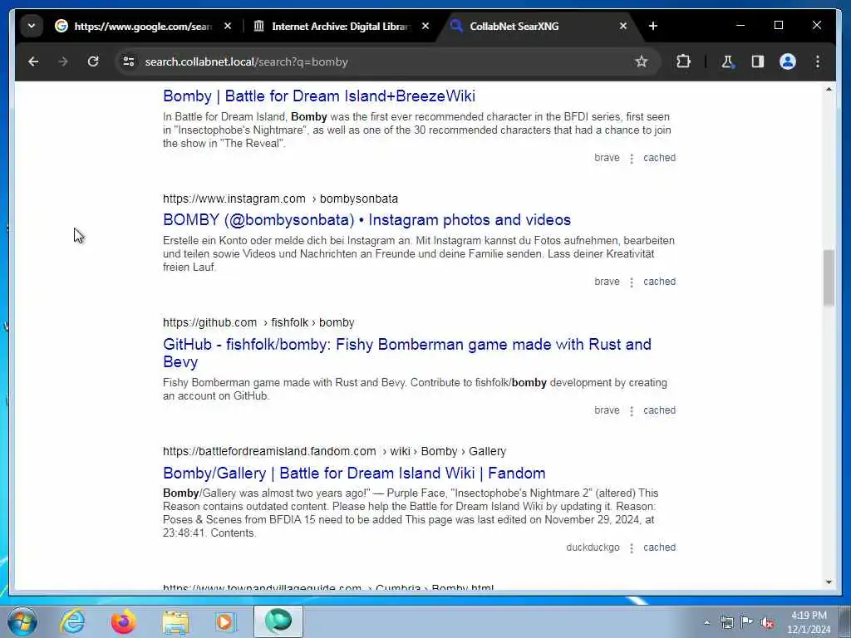
Task: Expand options dots beside duckduckgo label
Action: [x=632, y=548]
